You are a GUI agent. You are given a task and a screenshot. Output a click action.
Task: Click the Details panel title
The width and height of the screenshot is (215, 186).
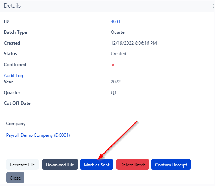[12, 6]
